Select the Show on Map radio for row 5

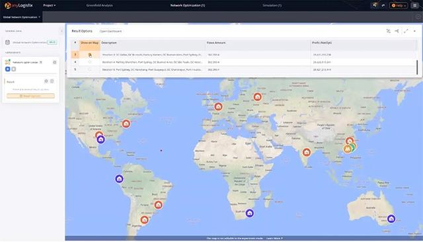90,69
